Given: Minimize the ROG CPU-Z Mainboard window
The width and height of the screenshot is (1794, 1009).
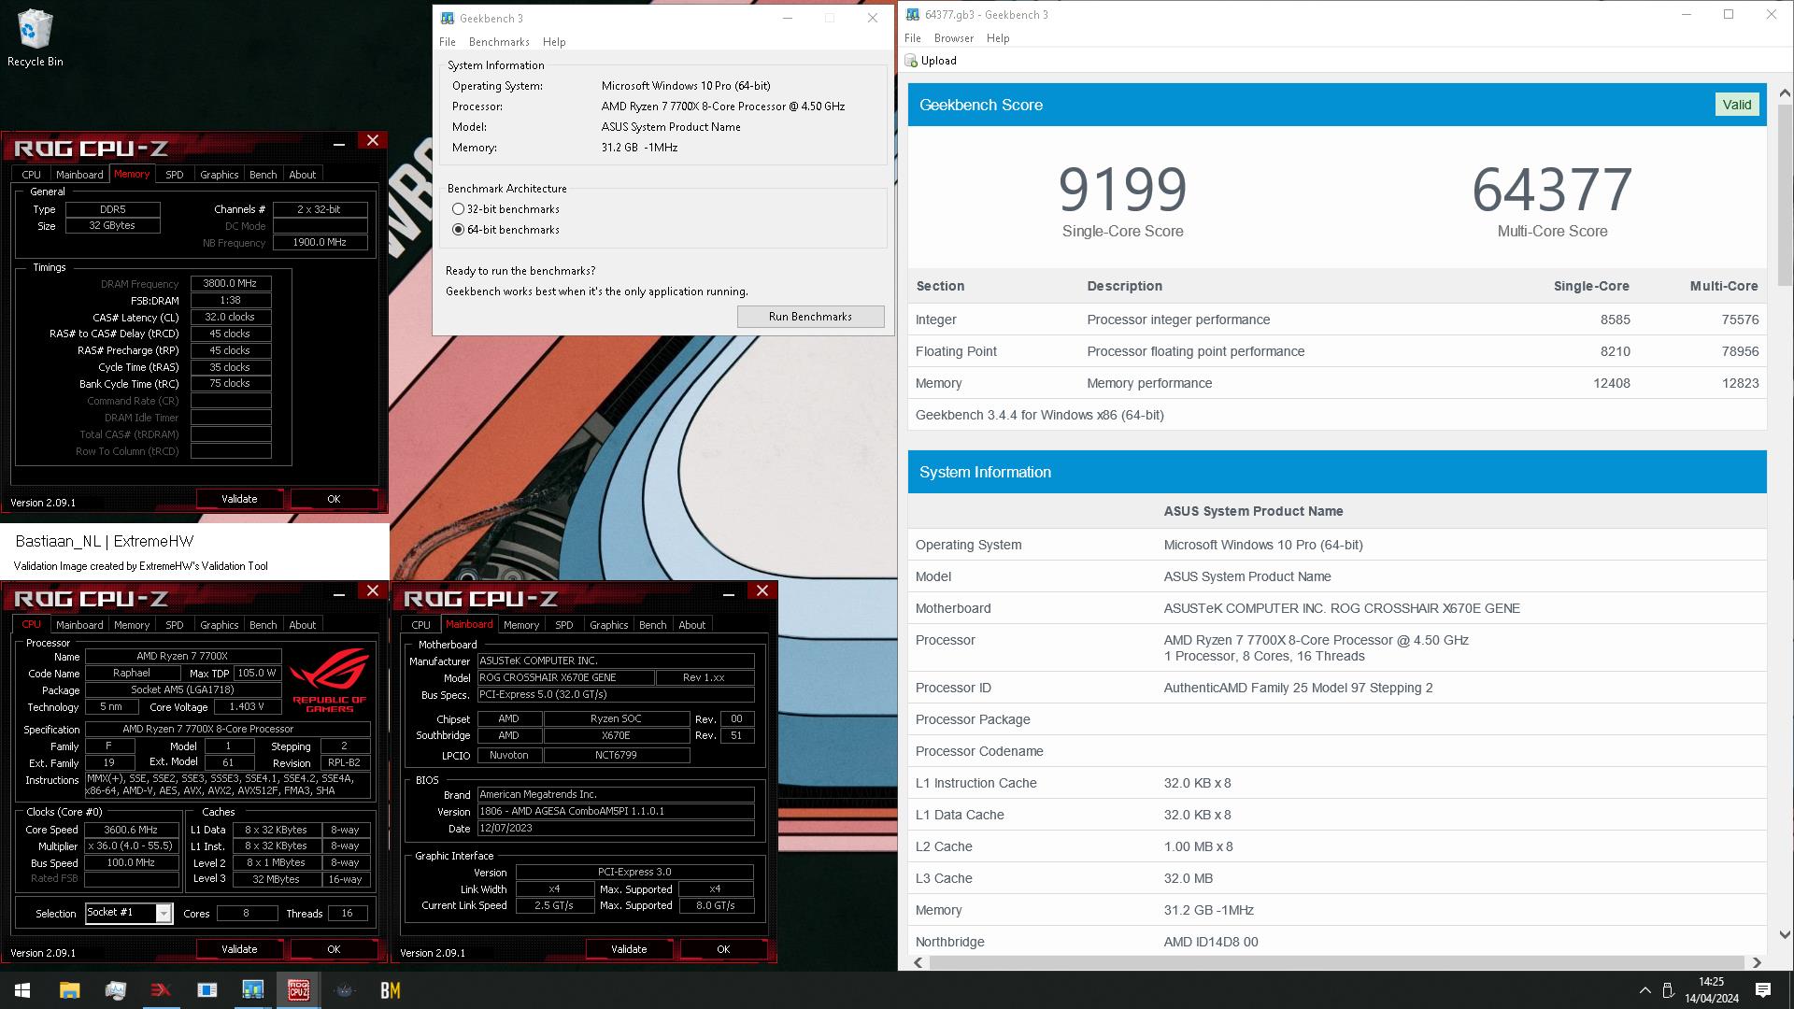Looking at the screenshot, I should coord(729,592).
